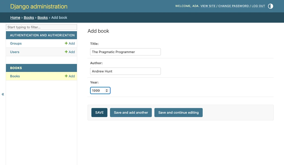The width and height of the screenshot is (284, 165).
Task: Decrease the Year with down arrow
Action: pyautogui.click(x=107, y=92)
